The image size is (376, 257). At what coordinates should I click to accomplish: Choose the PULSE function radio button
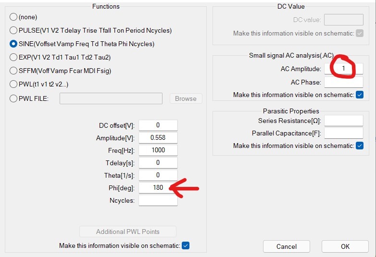click(x=13, y=30)
